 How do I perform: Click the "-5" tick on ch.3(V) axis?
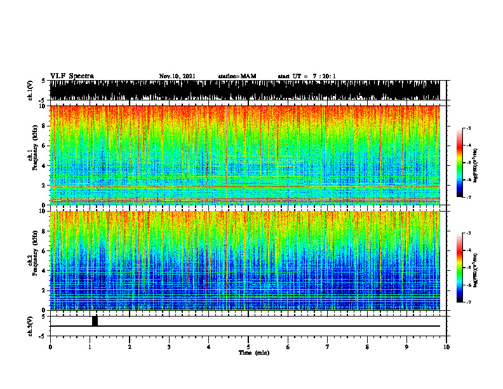[43, 336]
